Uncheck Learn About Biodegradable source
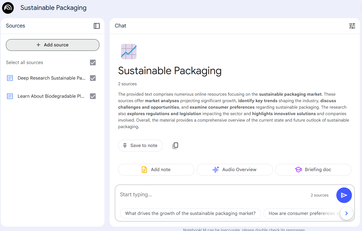362x231 pixels. click(93, 96)
